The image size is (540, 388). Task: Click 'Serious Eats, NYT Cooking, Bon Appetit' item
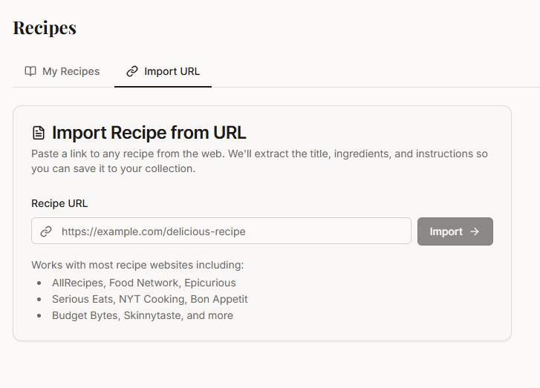tap(150, 299)
